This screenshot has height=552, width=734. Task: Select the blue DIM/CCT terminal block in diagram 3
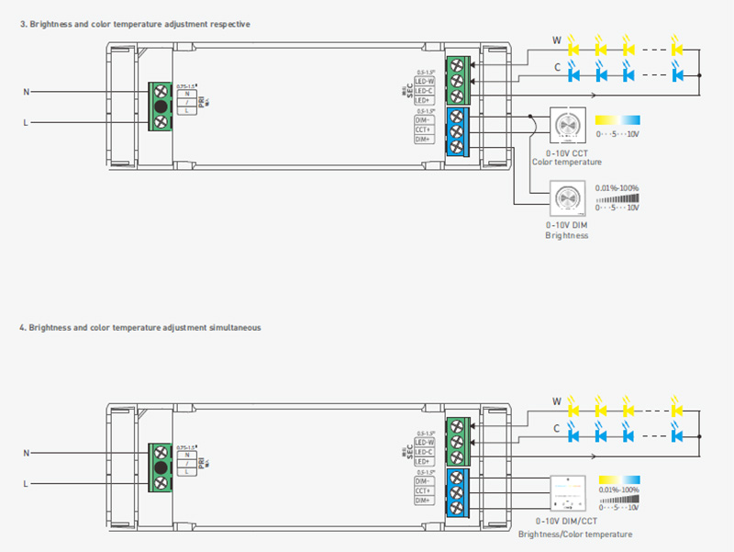[x=457, y=131]
